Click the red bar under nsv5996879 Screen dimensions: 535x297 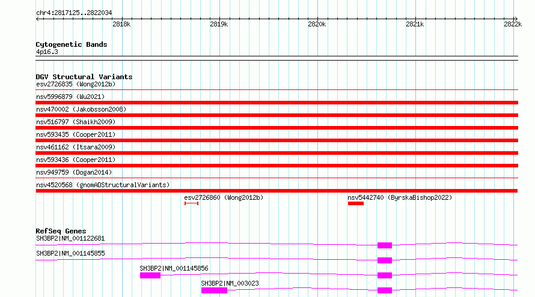tap(277, 103)
